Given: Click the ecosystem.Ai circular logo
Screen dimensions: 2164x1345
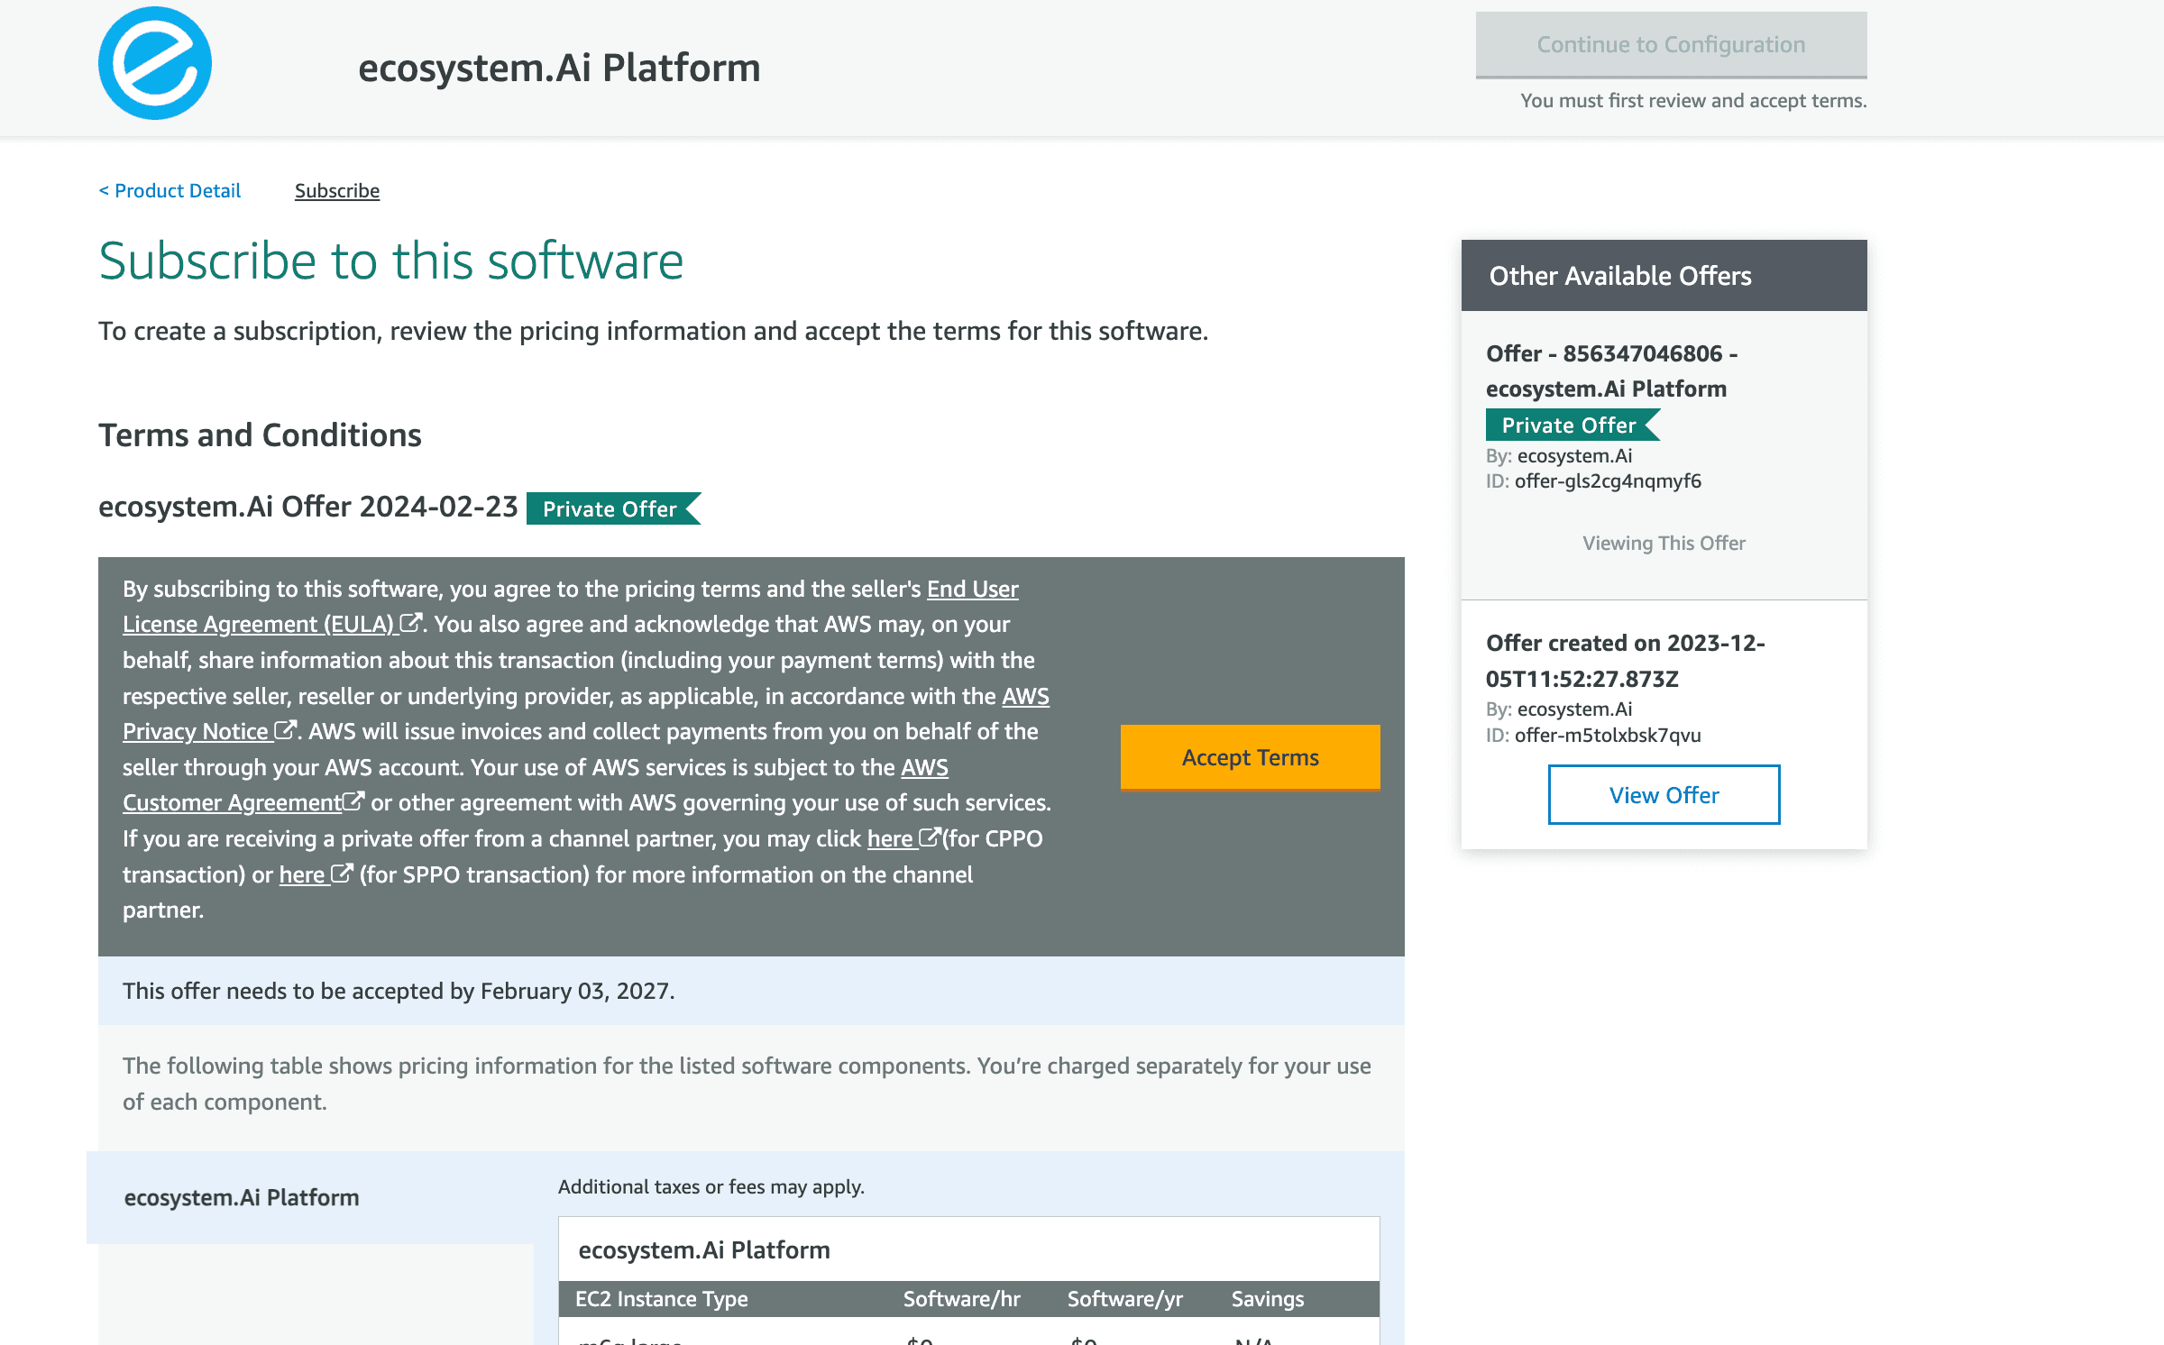Looking at the screenshot, I should tap(155, 63).
